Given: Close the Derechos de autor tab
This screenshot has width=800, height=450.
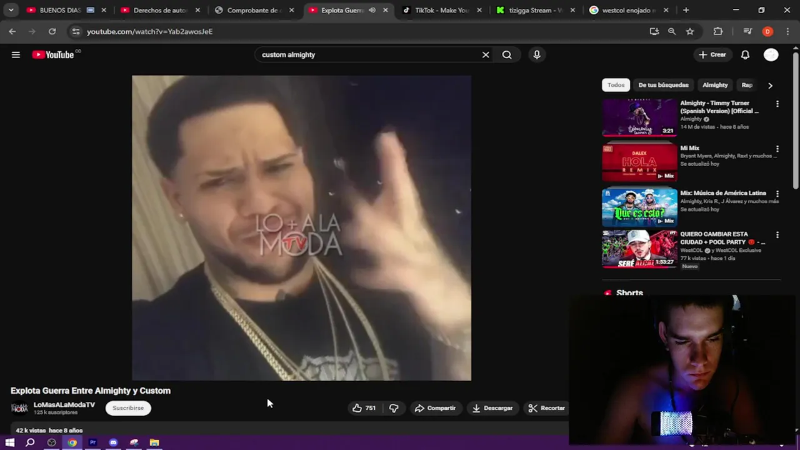Looking at the screenshot, I should pyautogui.click(x=197, y=10).
